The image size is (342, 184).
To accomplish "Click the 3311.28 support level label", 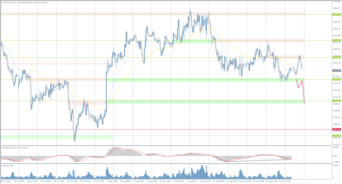I will 336,101.
